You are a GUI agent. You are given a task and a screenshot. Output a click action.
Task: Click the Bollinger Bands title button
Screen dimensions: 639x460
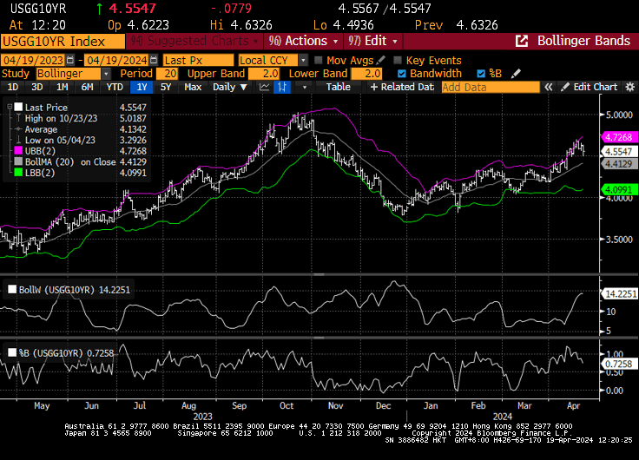pos(583,41)
